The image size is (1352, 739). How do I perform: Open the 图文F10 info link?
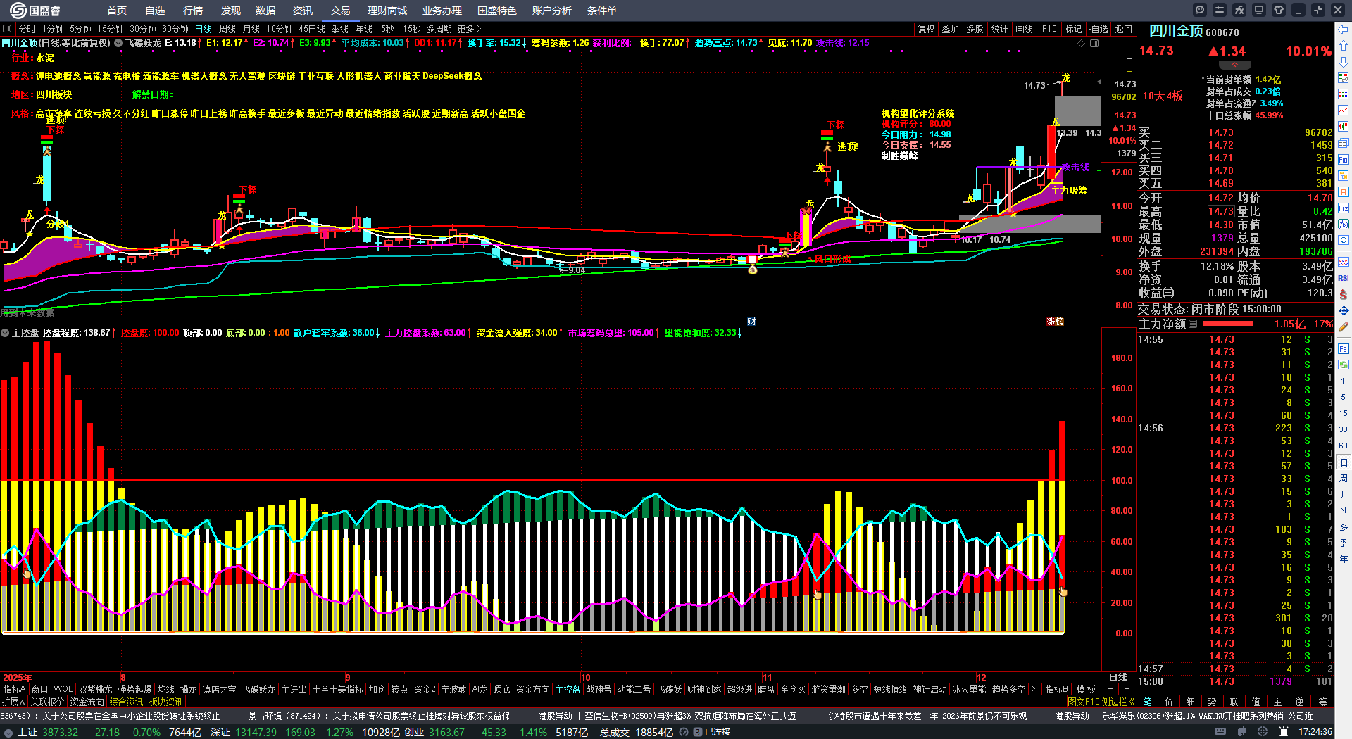point(1083,702)
